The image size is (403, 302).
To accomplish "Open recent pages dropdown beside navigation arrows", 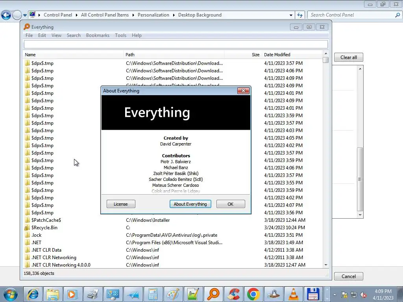I will pos(25,15).
